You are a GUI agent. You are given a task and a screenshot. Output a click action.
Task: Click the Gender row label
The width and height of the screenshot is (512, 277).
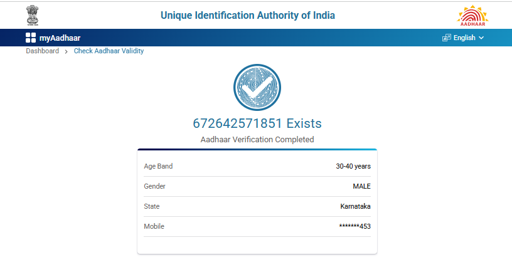154,186
